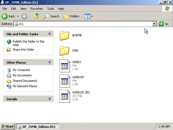Click the My Computer icon
Screen dimensions: 173x130
9,70
